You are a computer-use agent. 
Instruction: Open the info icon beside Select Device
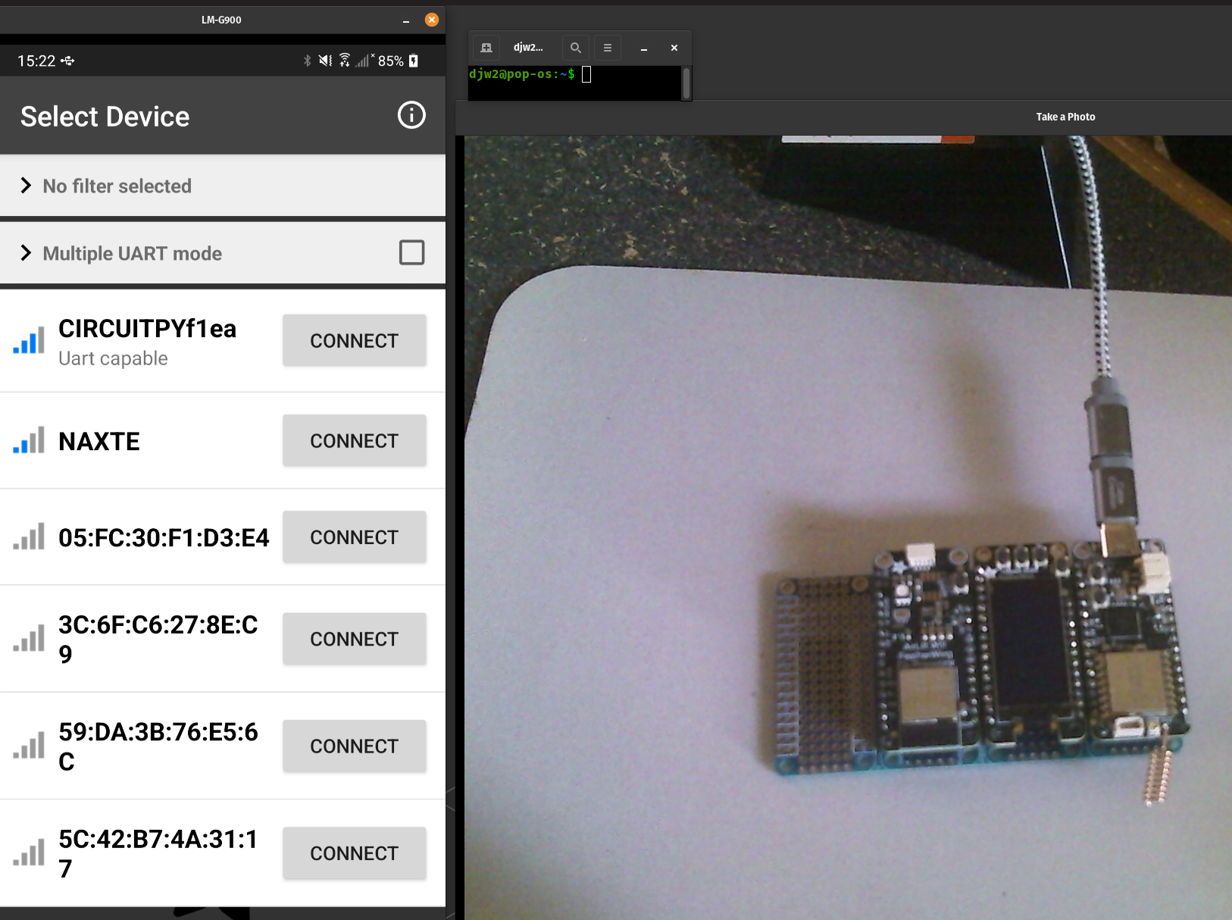click(411, 115)
